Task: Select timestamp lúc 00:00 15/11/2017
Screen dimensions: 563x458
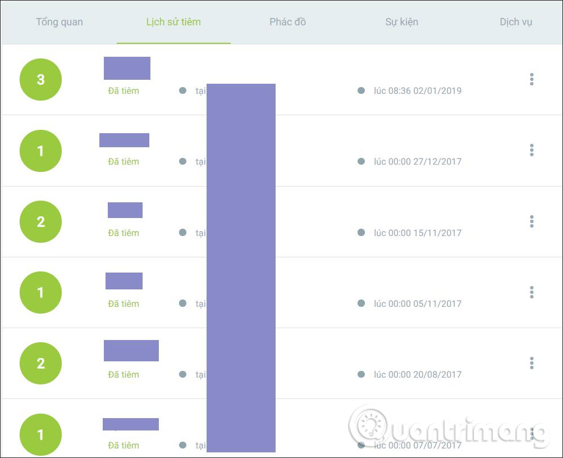Action: pos(418,233)
